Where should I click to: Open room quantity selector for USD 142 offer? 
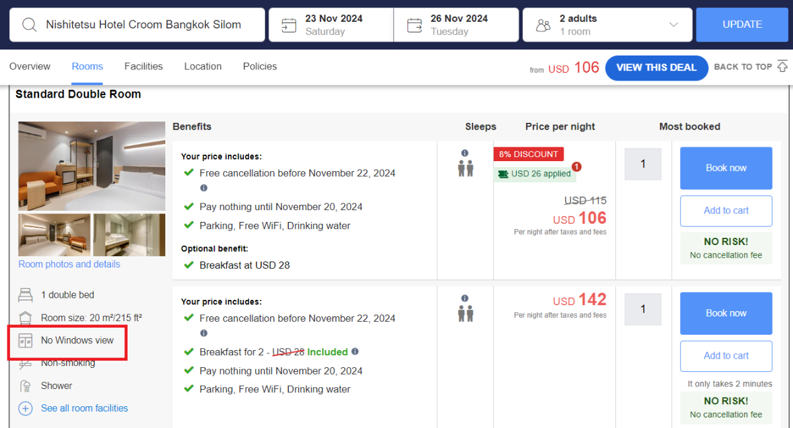click(642, 309)
